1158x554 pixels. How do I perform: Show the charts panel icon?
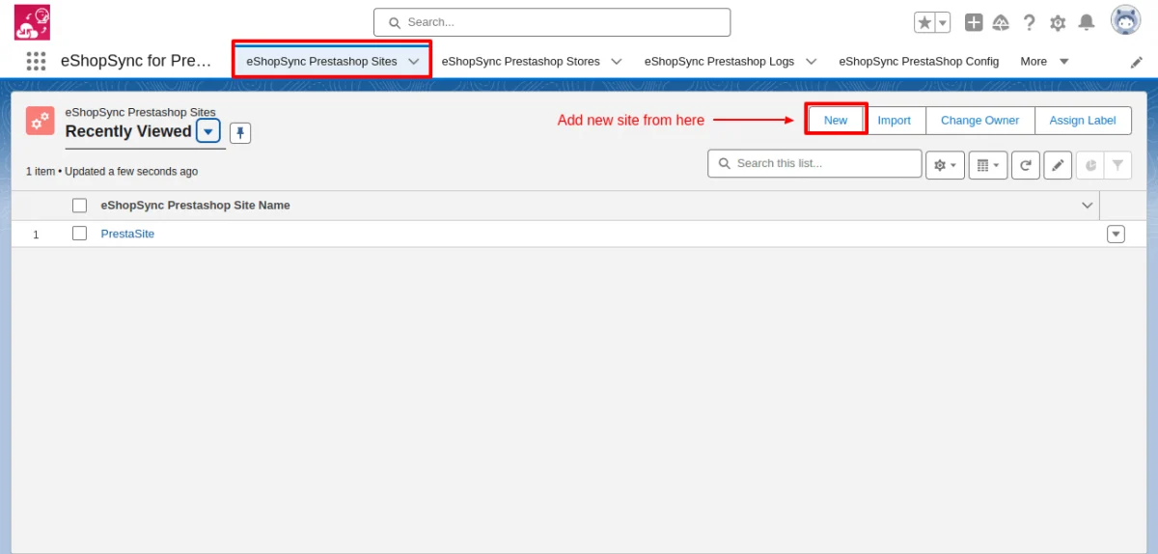point(1090,165)
